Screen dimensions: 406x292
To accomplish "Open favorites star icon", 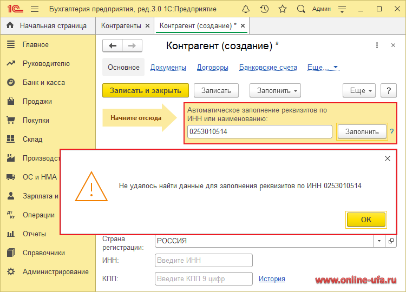I will point(282,9).
